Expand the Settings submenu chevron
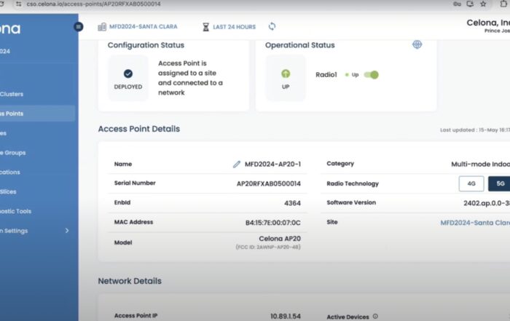Viewport: 510px width, 321px height. [x=67, y=231]
